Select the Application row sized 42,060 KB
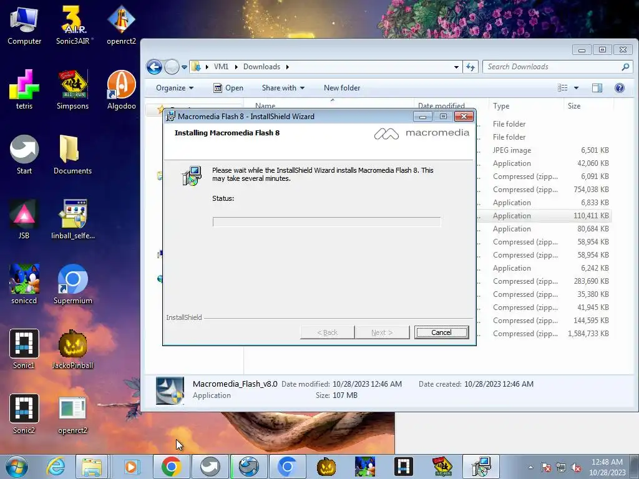This screenshot has width=639, height=479. [544, 163]
